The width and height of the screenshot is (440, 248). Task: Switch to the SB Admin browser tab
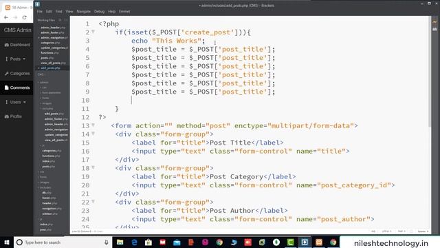tap(19, 8)
